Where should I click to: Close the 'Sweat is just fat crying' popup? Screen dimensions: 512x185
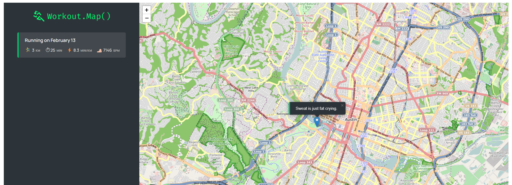342,105
